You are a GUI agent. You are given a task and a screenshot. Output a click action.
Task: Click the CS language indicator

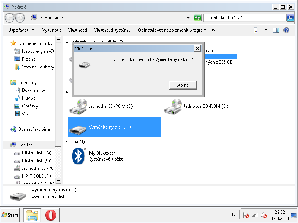(235, 214)
